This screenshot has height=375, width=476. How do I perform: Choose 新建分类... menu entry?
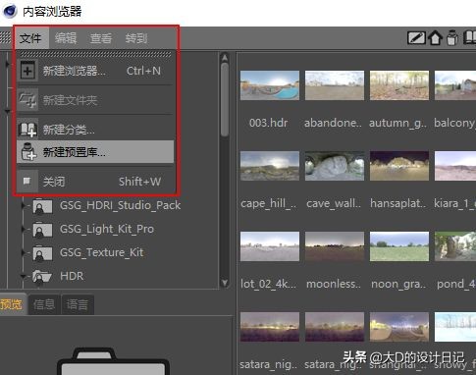[95, 130]
